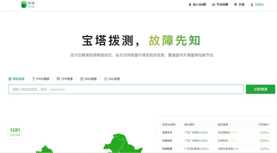Click the QQ penguin icon
The width and height of the screenshot is (277, 153).
coord(190,5)
